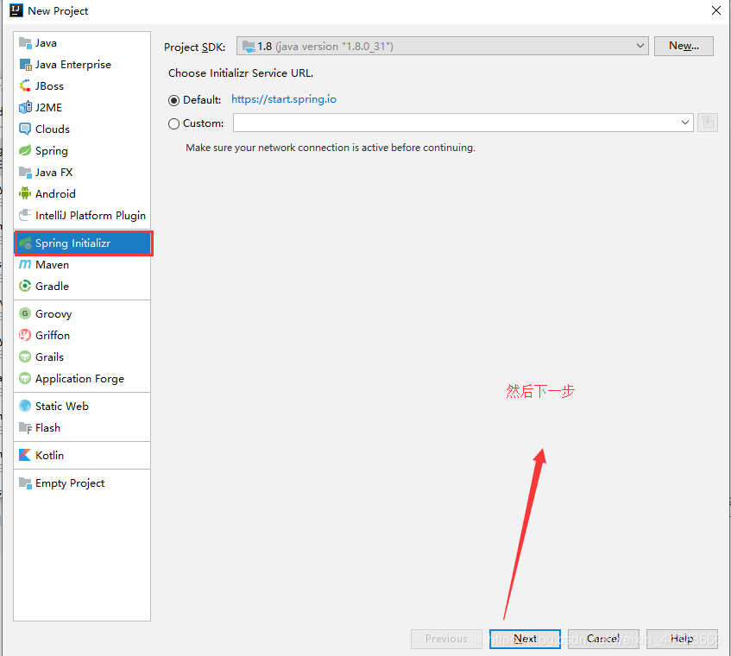The height and width of the screenshot is (656, 731).
Task: Select the Java folder icon
Action: pos(25,43)
